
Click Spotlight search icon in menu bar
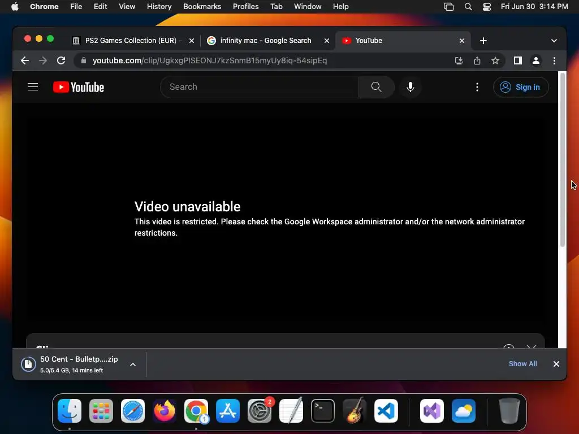[468, 7]
